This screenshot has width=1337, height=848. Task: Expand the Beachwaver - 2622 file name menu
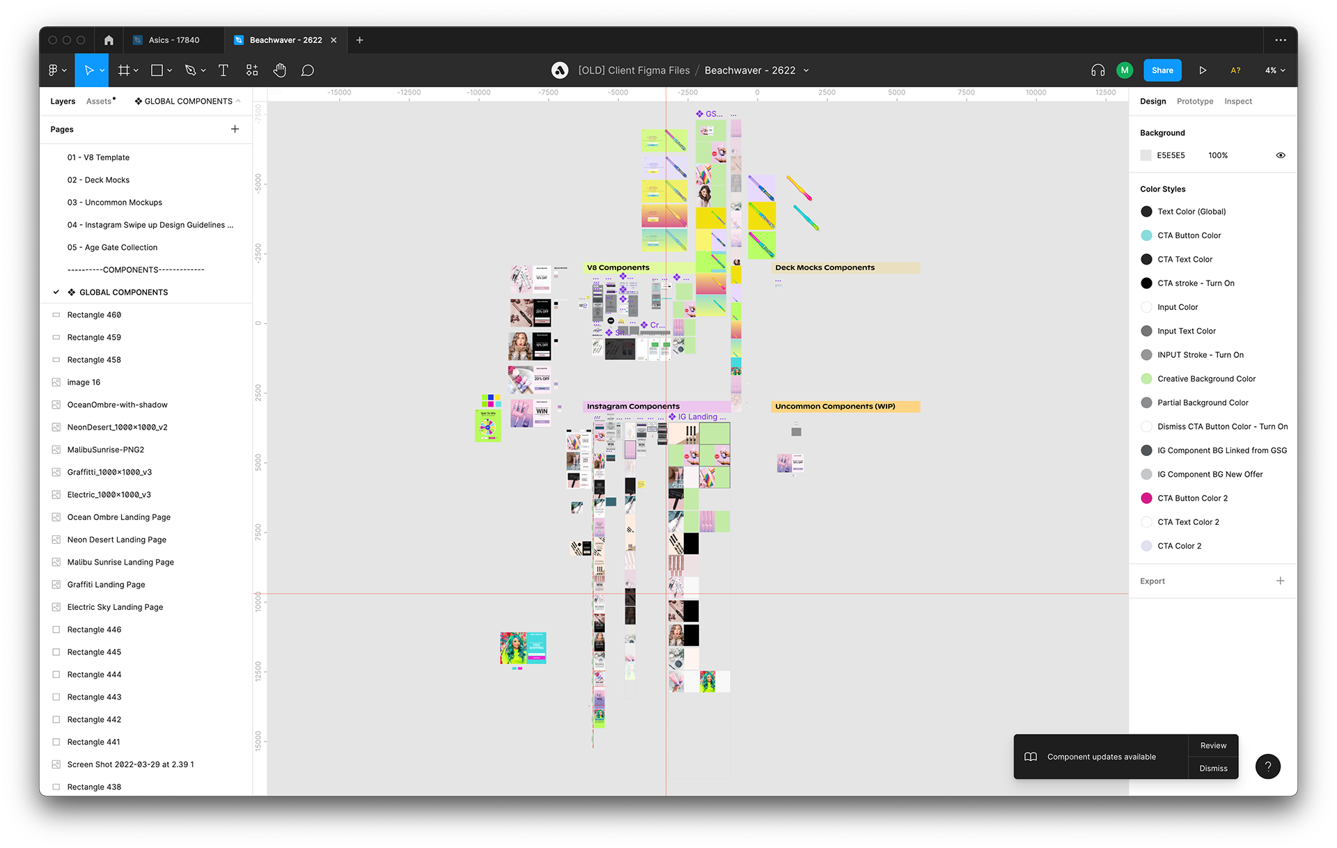[806, 70]
